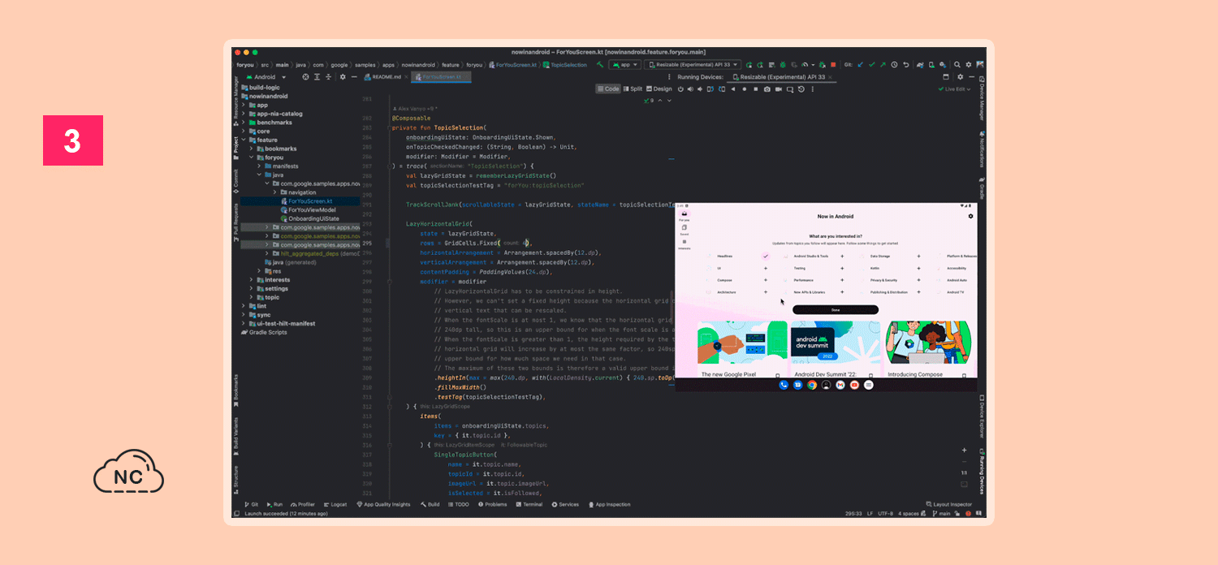Open YouTube in emulator dock
Viewport: 1218px width, 565px height.
pyautogui.click(x=854, y=385)
